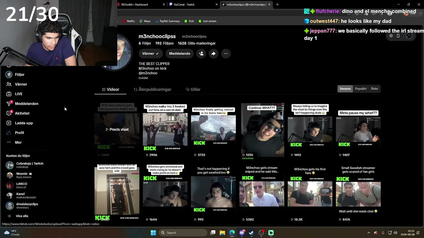Open File Explorer from the taskbar
Viewport: 424px width, 238px height.
coord(222,233)
